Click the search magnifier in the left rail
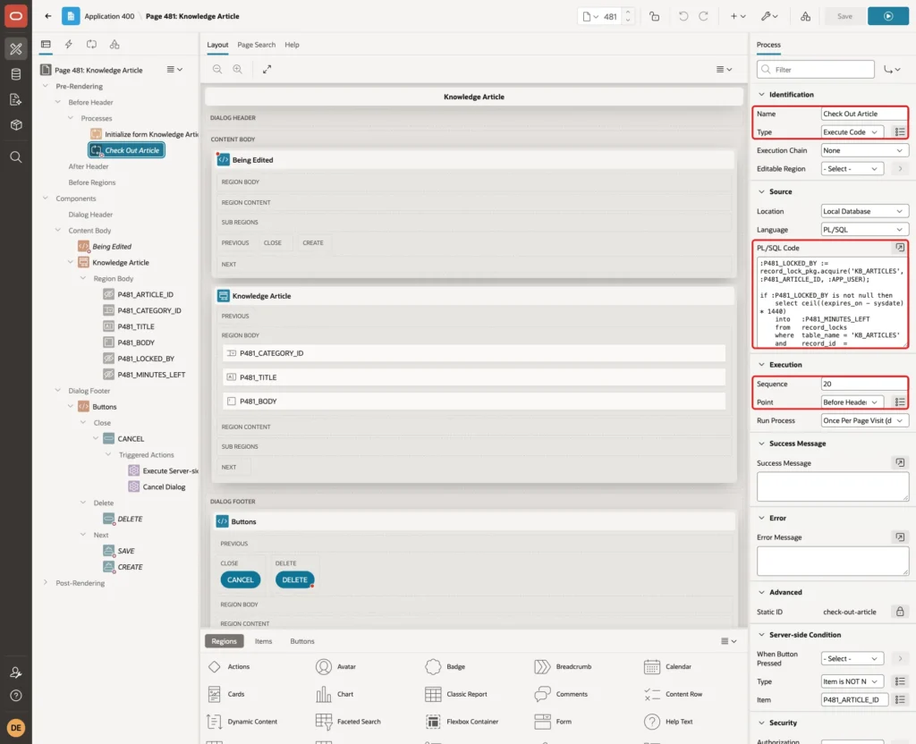The image size is (916, 744). tap(16, 156)
